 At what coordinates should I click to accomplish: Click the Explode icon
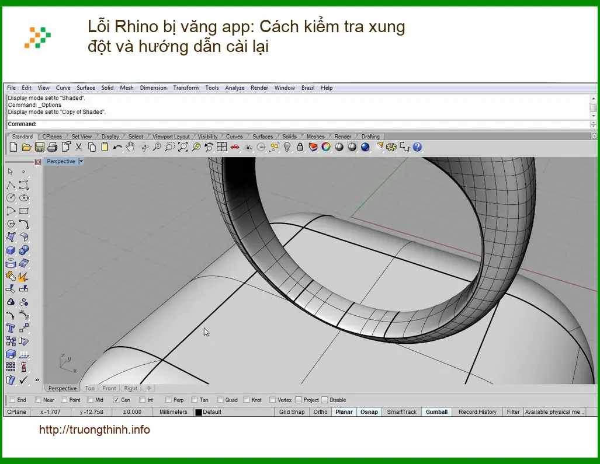(24, 276)
